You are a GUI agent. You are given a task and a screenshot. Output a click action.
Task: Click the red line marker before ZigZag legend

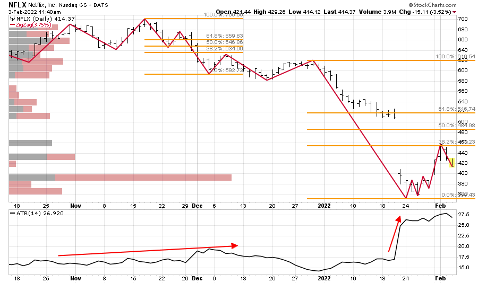pos(13,25)
